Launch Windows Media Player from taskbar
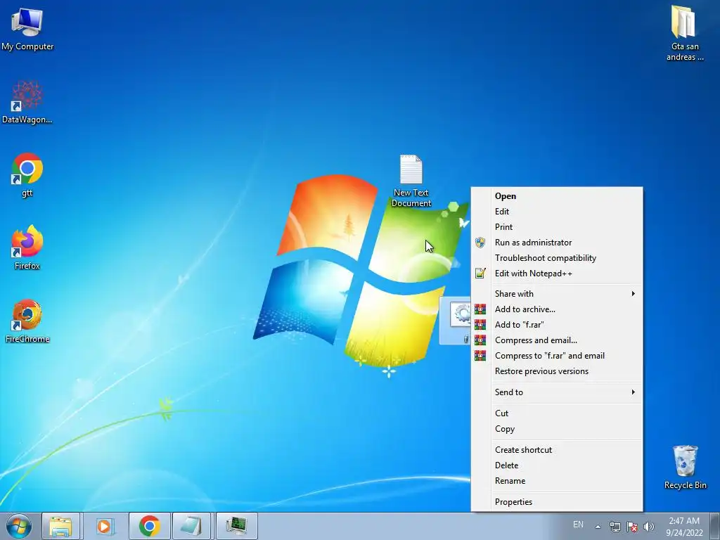Screen dimensions: 720x540 tap(104, 526)
